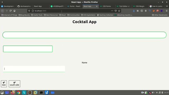Open the padlock tray icon
Screen dimensions: 169x95
pos(146,93)
